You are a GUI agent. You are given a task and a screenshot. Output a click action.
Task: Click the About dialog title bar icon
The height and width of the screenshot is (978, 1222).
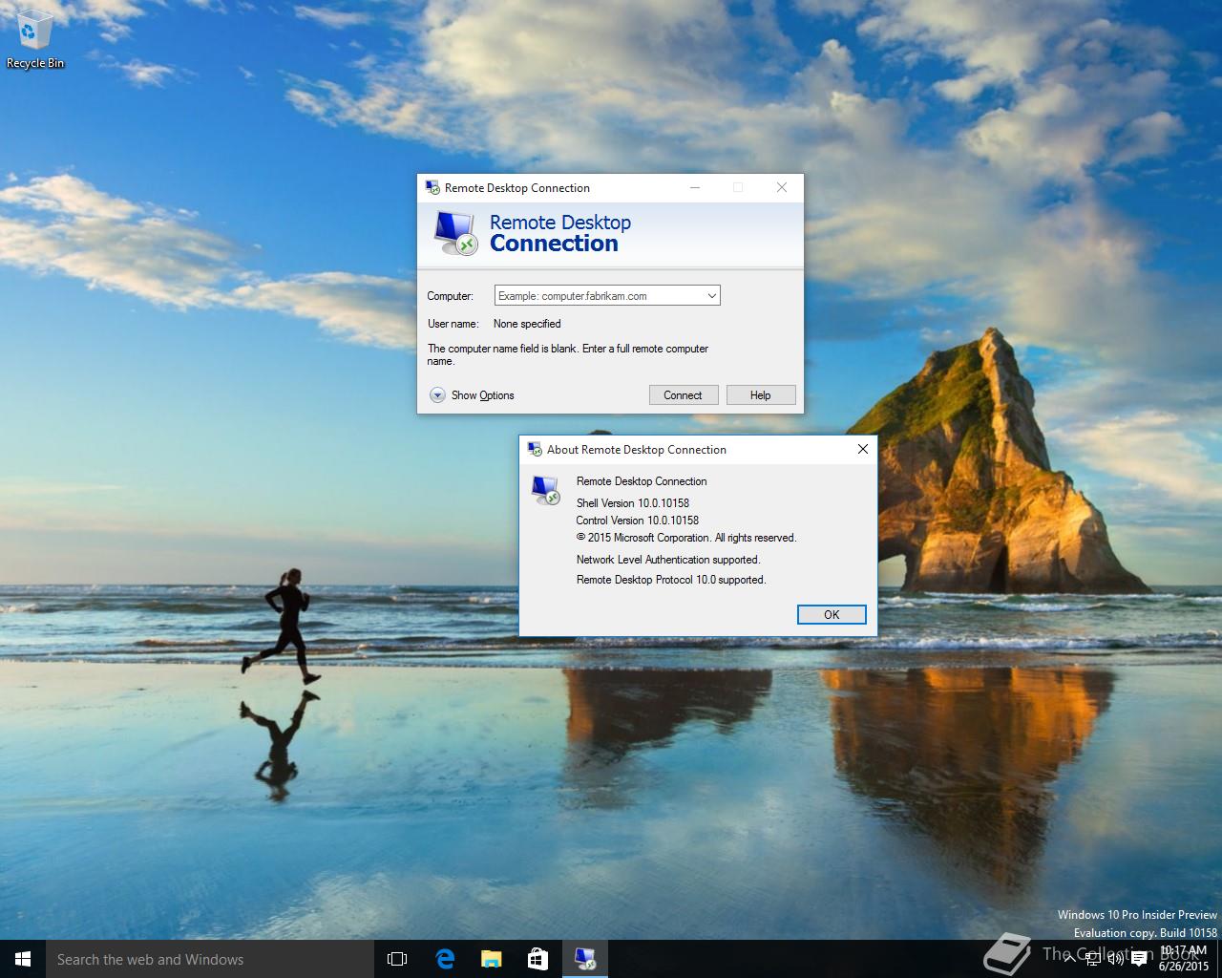(x=535, y=450)
